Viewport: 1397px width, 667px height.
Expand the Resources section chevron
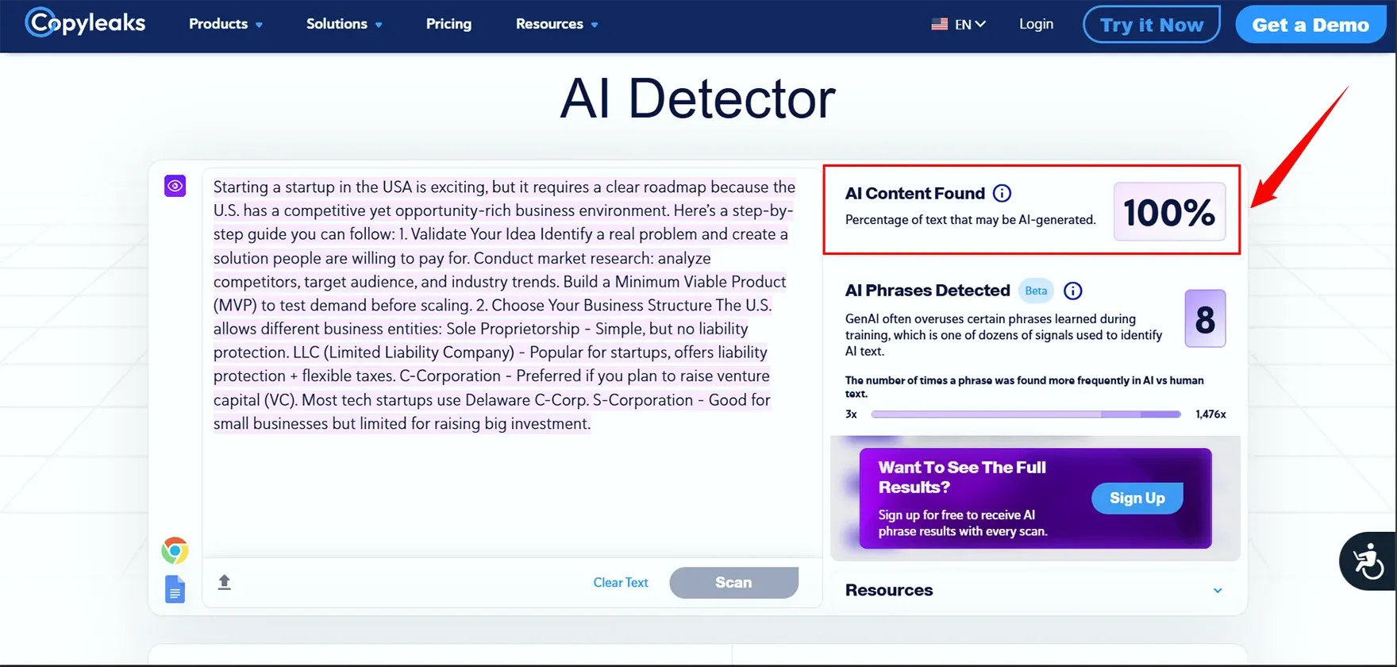click(1218, 590)
